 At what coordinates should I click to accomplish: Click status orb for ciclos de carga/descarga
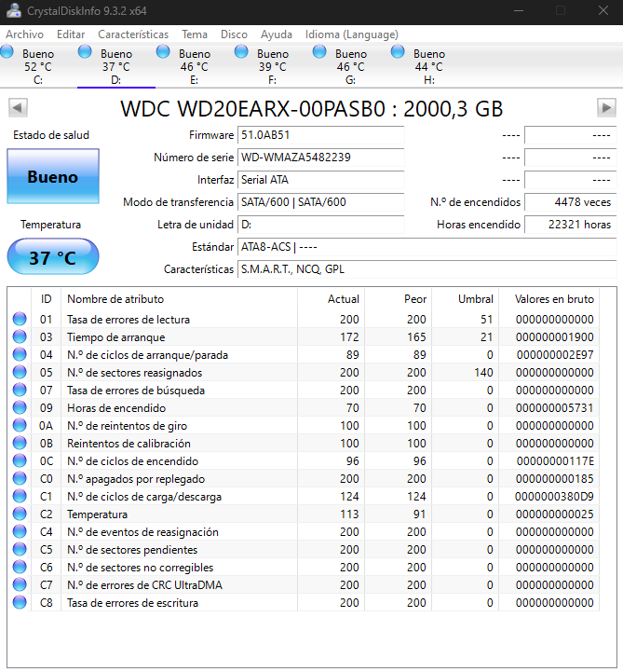coord(20,496)
